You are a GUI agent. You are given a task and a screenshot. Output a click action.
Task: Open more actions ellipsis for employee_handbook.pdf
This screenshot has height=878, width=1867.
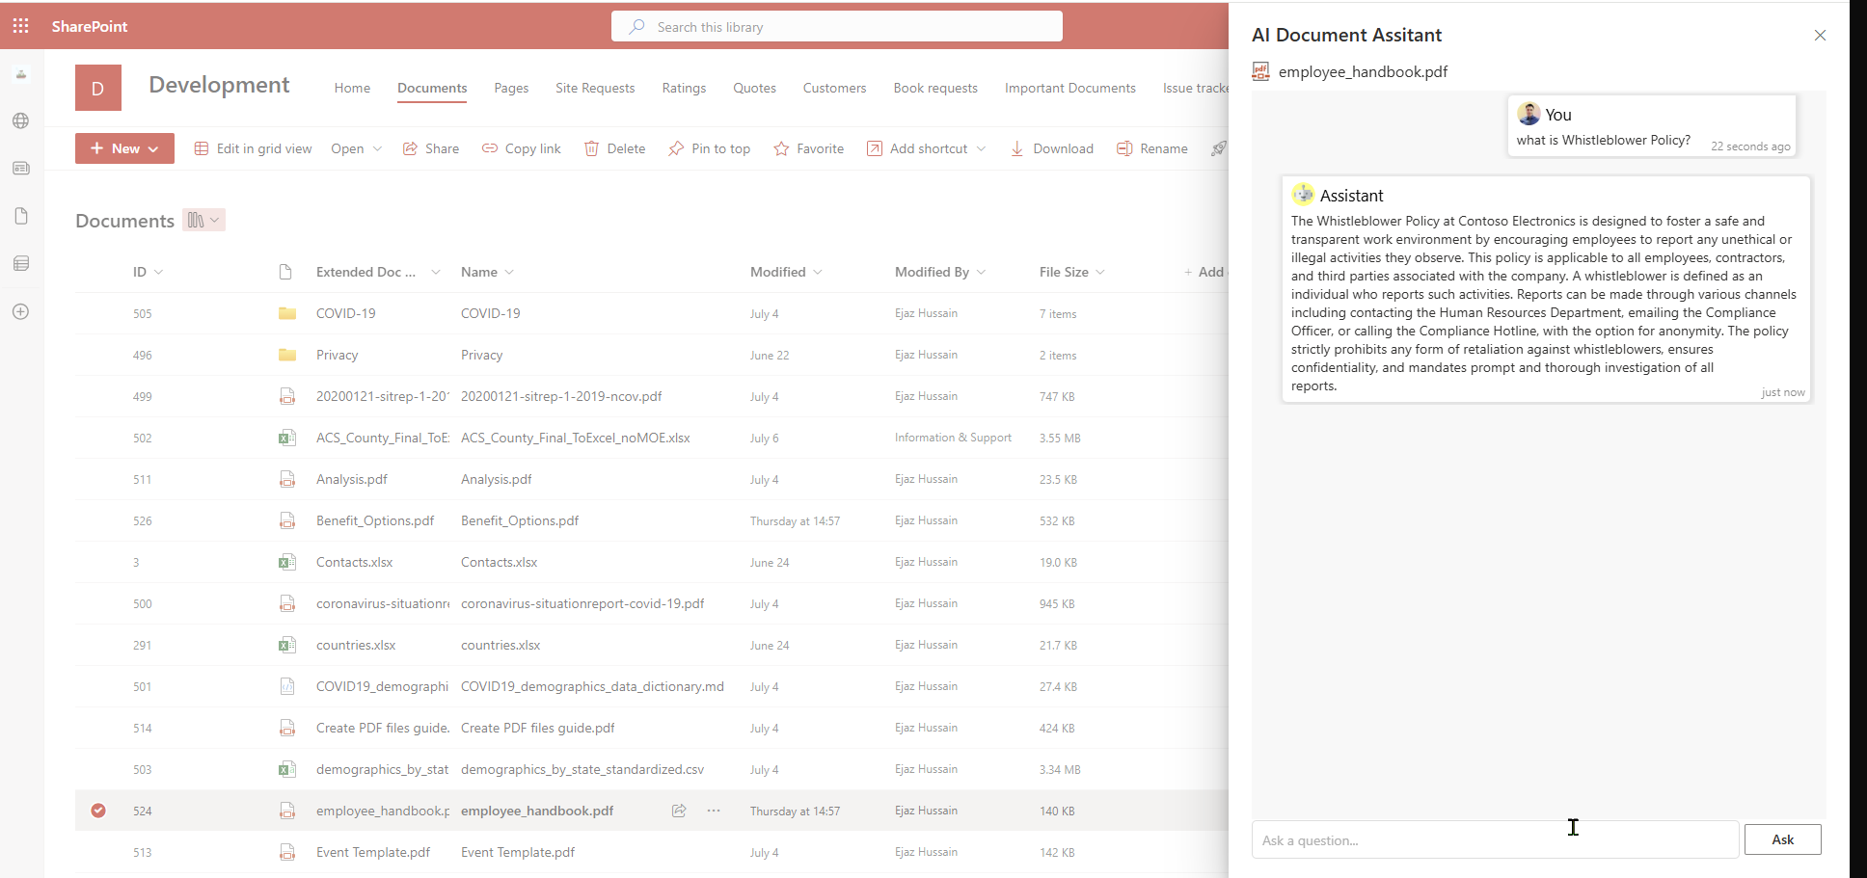(714, 811)
